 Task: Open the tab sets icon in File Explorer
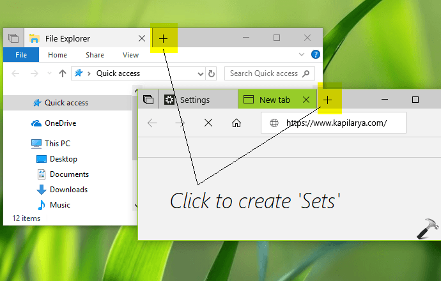pyautogui.click(x=13, y=39)
